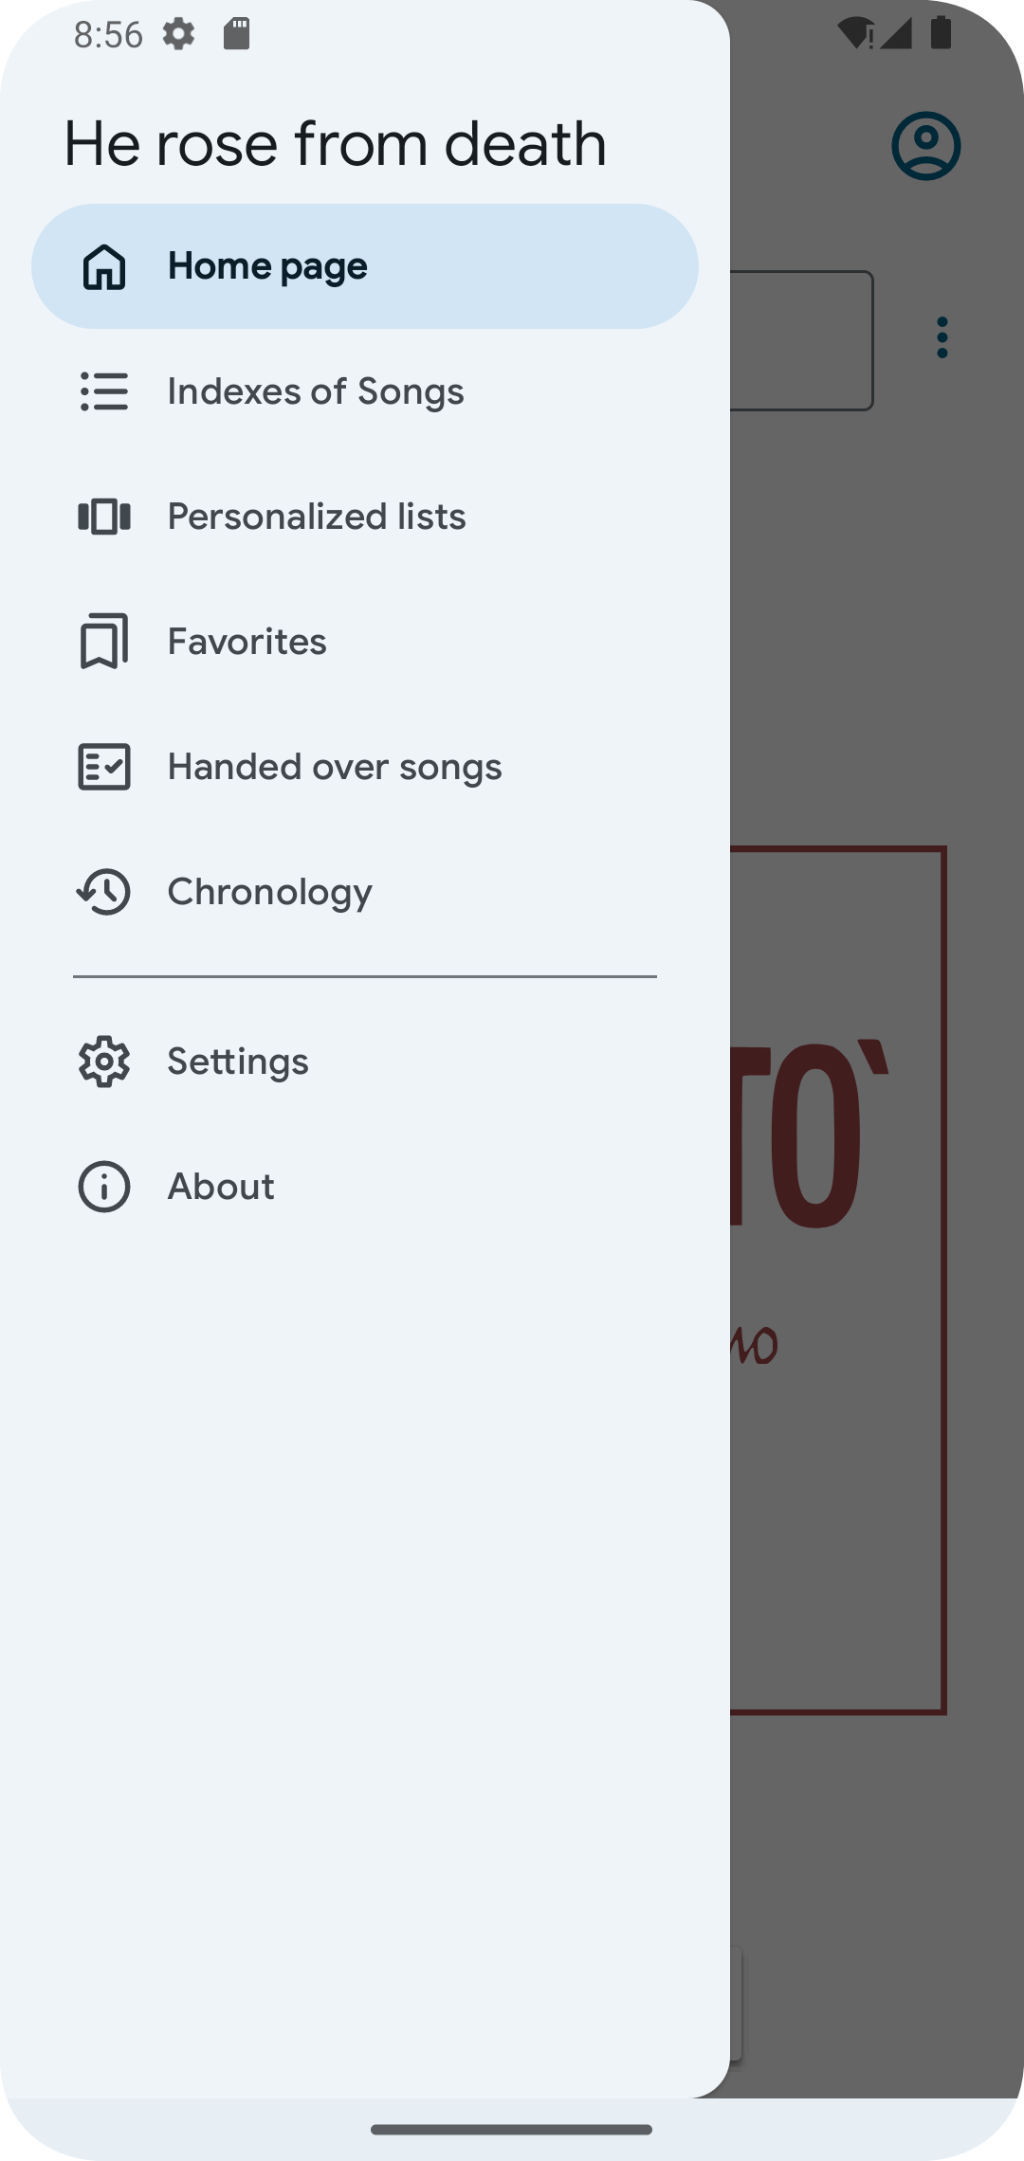Open the account profile icon
Image resolution: width=1024 pixels, height=2161 pixels.
click(x=926, y=146)
